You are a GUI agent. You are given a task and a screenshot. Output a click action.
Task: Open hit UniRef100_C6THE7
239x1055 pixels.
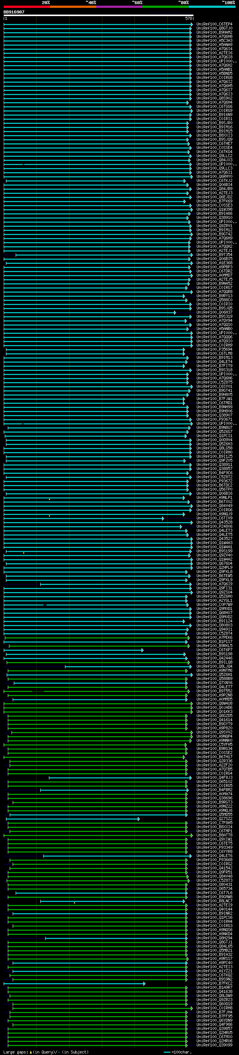point(214,143)
